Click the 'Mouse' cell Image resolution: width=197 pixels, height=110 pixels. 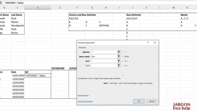(18, 22)
